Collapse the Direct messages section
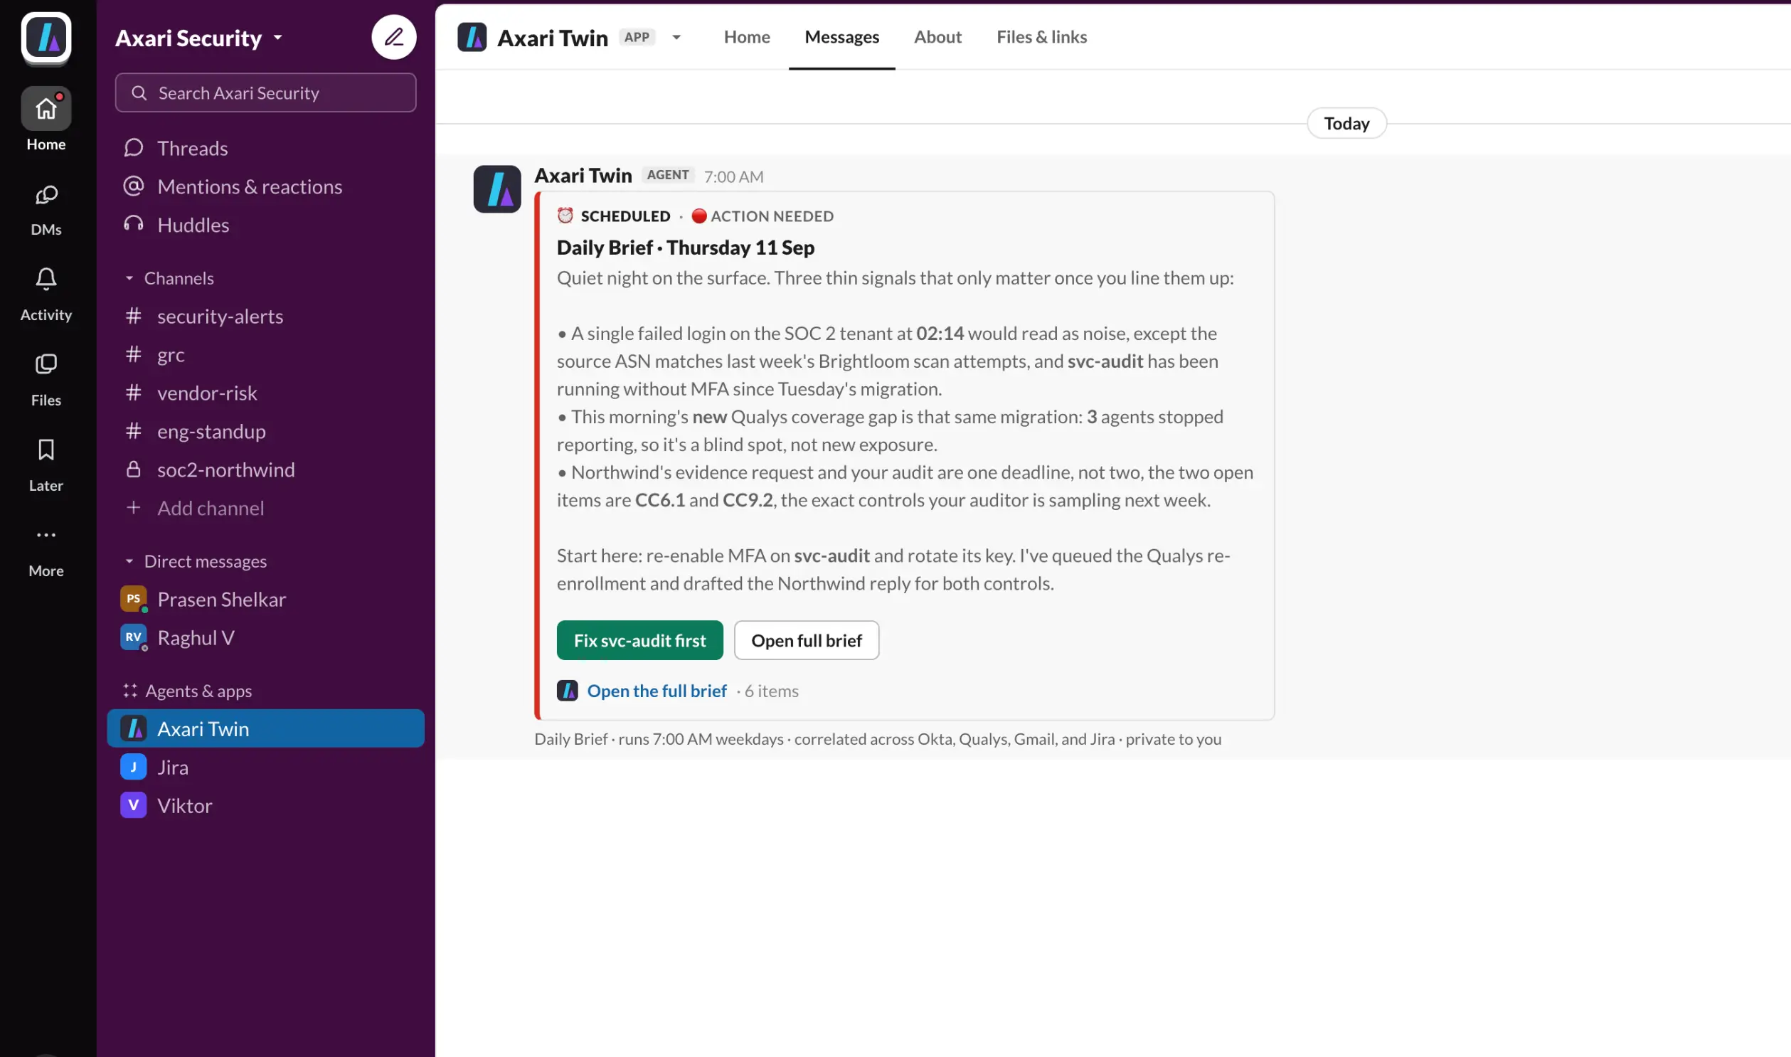This screenshot has height=1057, width=1791. click(x=129, y=562)
